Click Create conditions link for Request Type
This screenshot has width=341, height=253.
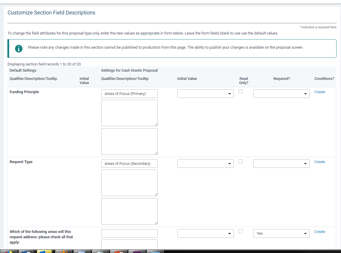click(x=320, y=162)
